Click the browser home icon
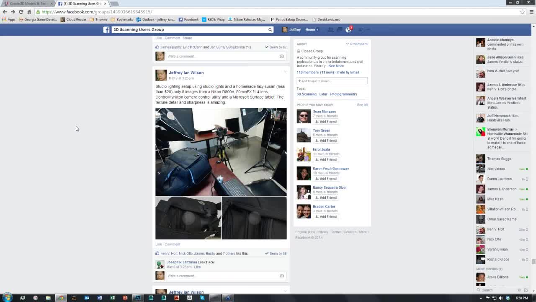 (29, 12)
